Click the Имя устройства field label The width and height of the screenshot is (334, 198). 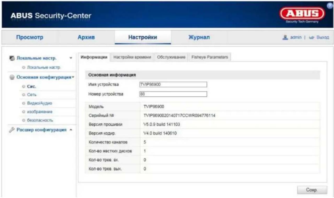click(104, 84)
